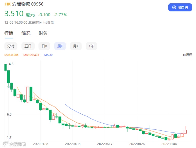Select the 五日 chart view
Image resolution: width=196 pixels, height=148 pixels.
point(28,46)
